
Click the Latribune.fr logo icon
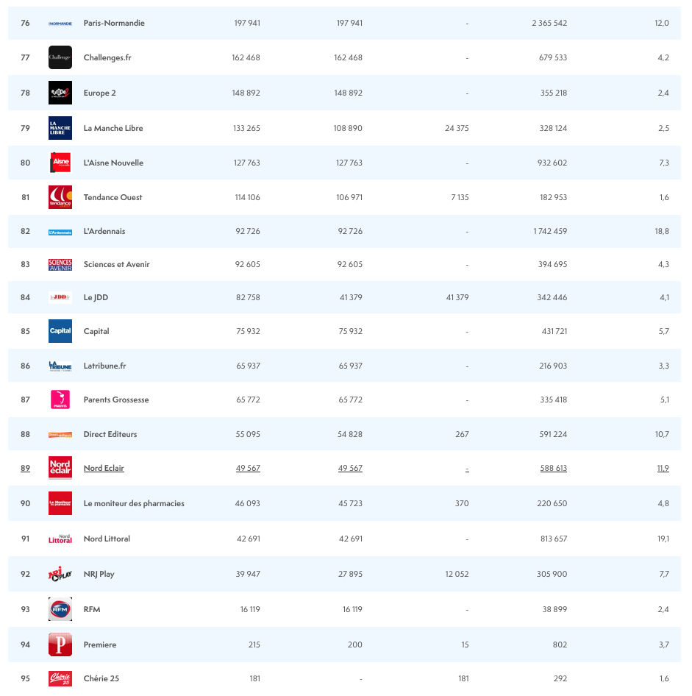[60, 366]
